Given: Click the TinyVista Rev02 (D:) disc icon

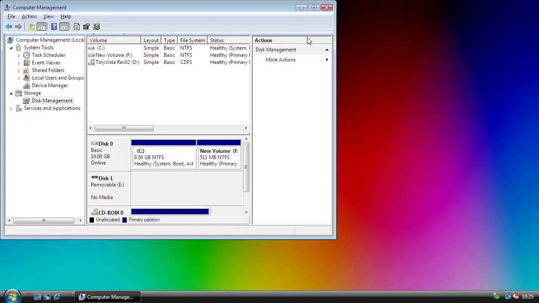Looking at the screenshot, I should (x=91, y=62).
